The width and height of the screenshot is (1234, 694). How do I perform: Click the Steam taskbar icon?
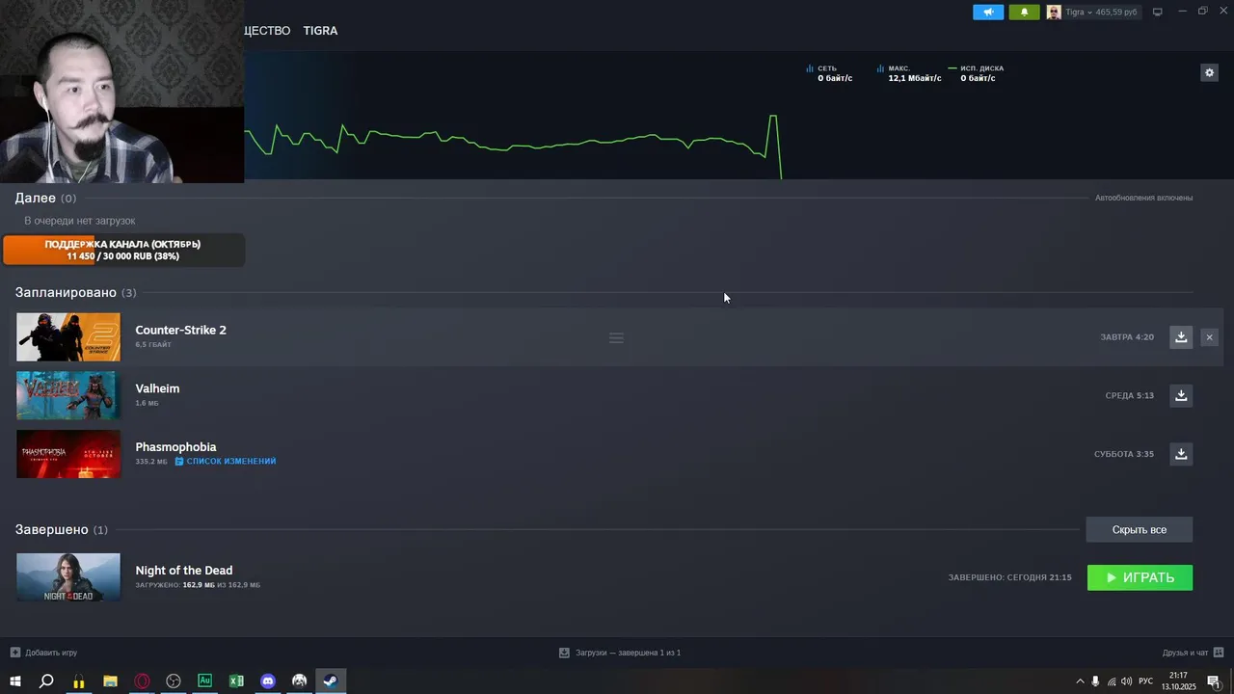coord(331,681)
